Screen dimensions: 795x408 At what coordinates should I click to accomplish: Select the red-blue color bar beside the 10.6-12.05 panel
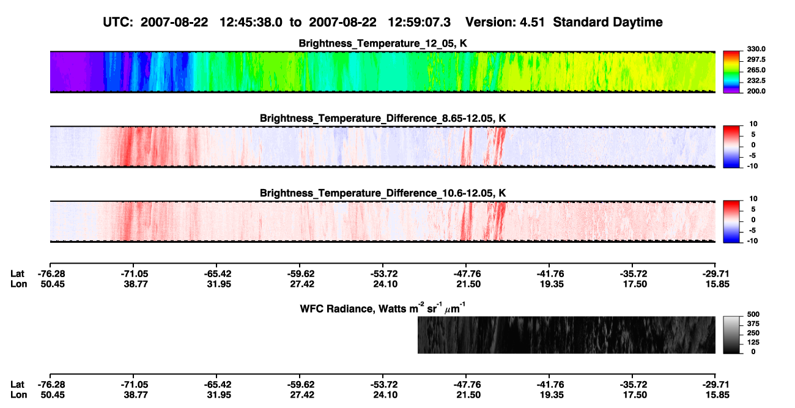point(731,221)
